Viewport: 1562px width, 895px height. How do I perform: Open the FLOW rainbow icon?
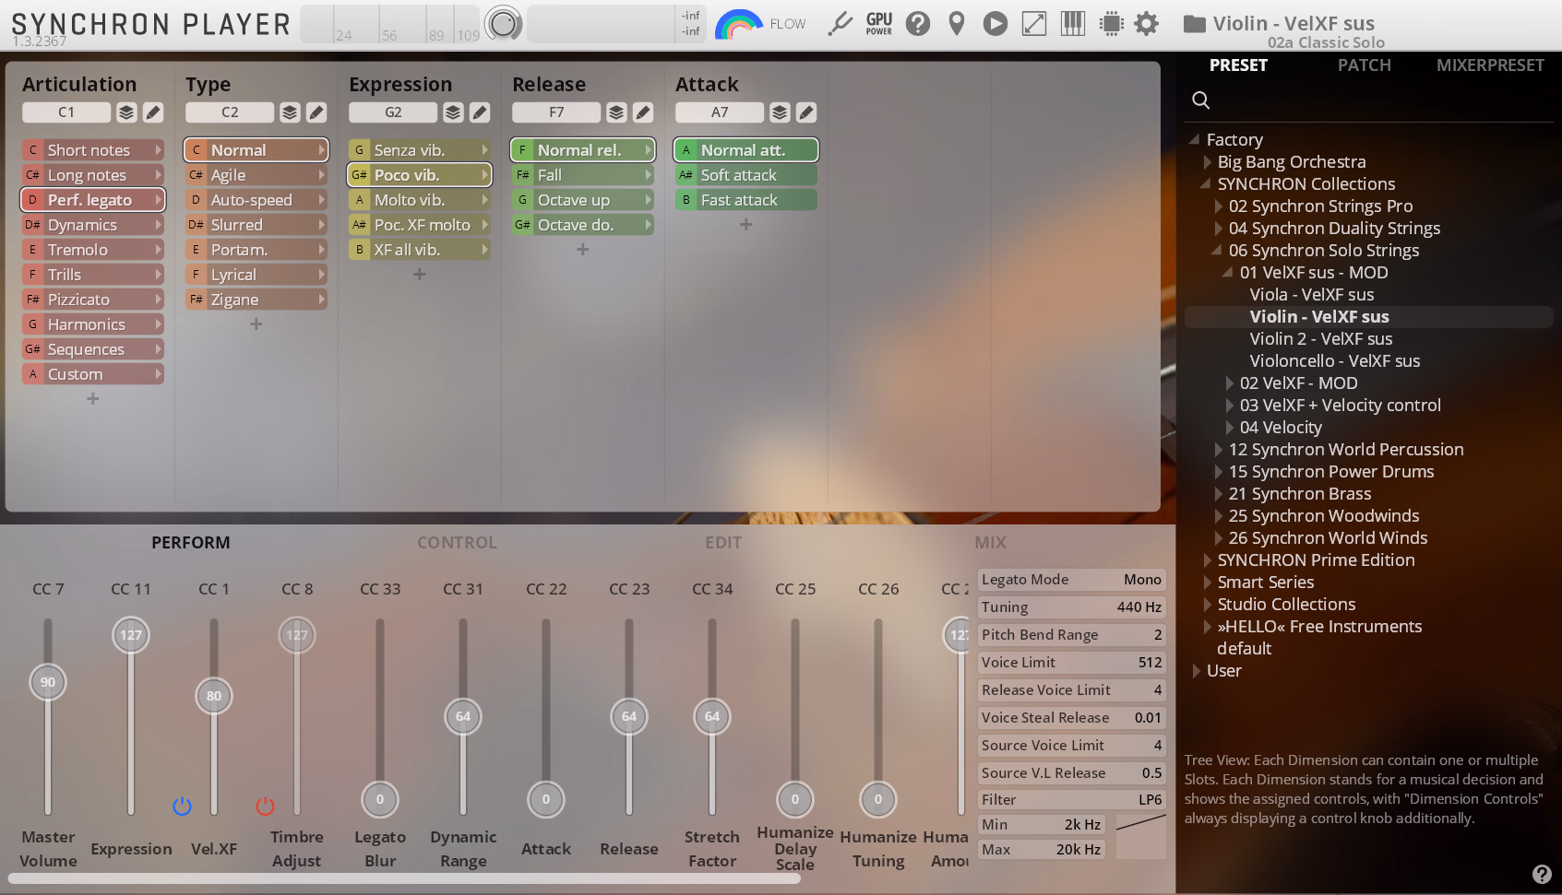(x=739, y=24)
